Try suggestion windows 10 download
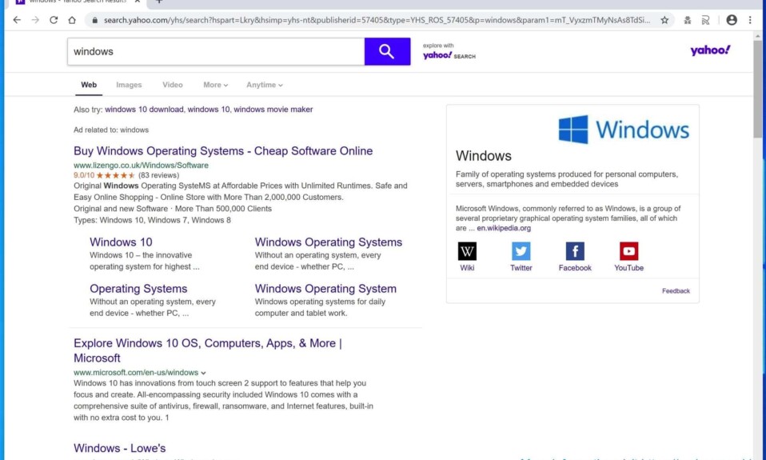This screenshot has height=460, width=766. tap(144, 110)
